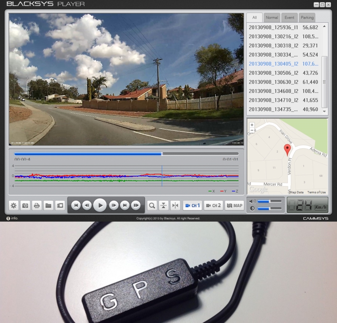Screen dimensions: 337x323
Task: Step forward one frame
Action: click(113, 205)
